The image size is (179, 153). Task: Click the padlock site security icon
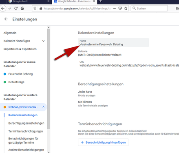click(41, 9)
